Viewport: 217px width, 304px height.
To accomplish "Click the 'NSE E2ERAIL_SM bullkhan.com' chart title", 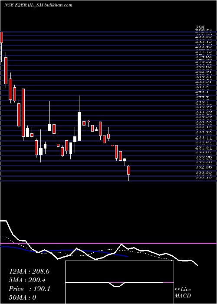I will tap(38, 5).
